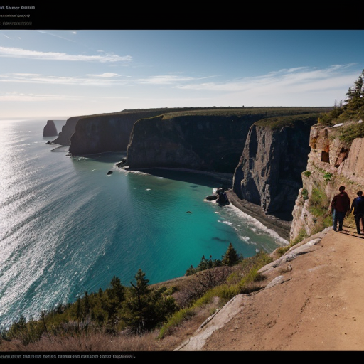Click the small rock in the cove water

click(109, 173)
